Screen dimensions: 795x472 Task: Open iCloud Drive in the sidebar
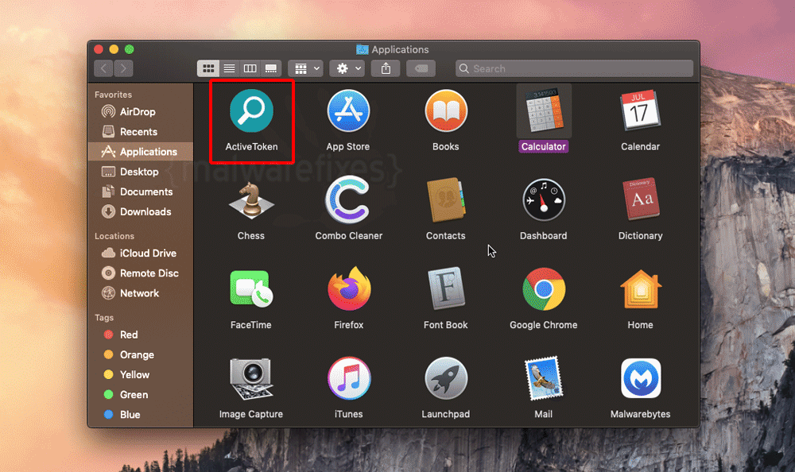point(141,253)
